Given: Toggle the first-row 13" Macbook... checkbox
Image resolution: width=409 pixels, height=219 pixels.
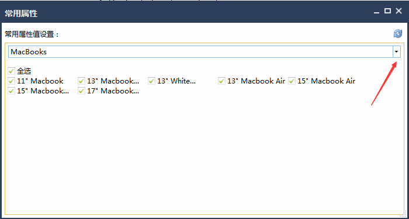Looking at the screenshot, I should pos(81,81).
